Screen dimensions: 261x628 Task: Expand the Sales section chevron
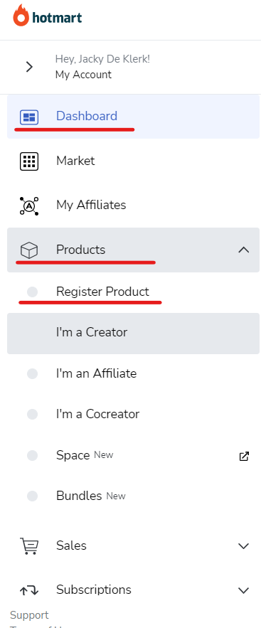click(x=243, y=546)
